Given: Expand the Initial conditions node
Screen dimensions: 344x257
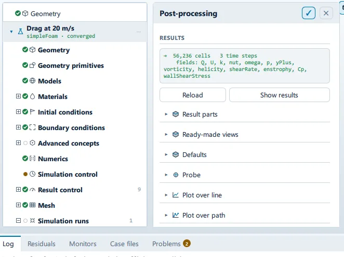Looking at the screenshot, I should click(18, 112).
